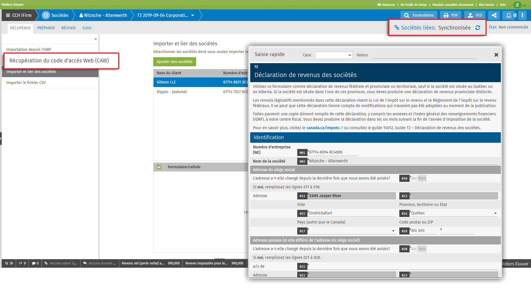This screenshot has height=289, width=531.
Task: Select the Rippin - Jaskolski row
Action: pyautogui.click(x=201, y=92)
